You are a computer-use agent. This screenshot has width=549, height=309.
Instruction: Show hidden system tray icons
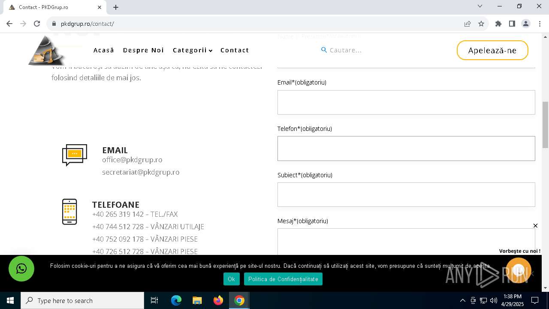462,300
